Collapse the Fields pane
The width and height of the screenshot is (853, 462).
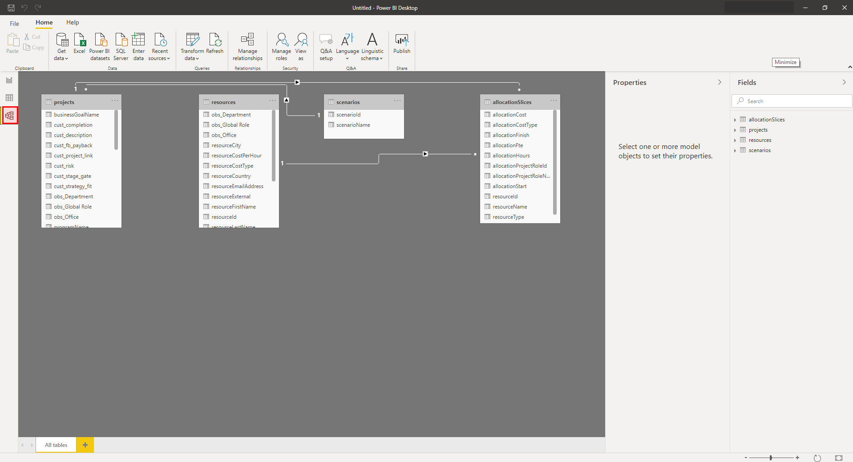click(844, 82)
